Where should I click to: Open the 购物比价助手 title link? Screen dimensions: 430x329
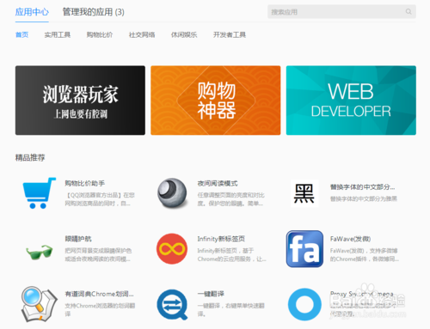coord(84,183)
